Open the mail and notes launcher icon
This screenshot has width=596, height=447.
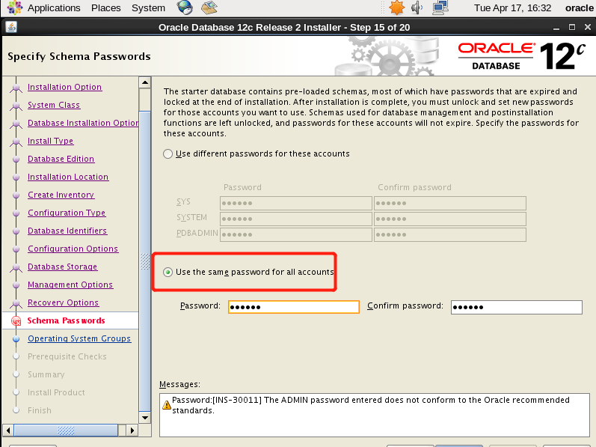pos(209,7)
